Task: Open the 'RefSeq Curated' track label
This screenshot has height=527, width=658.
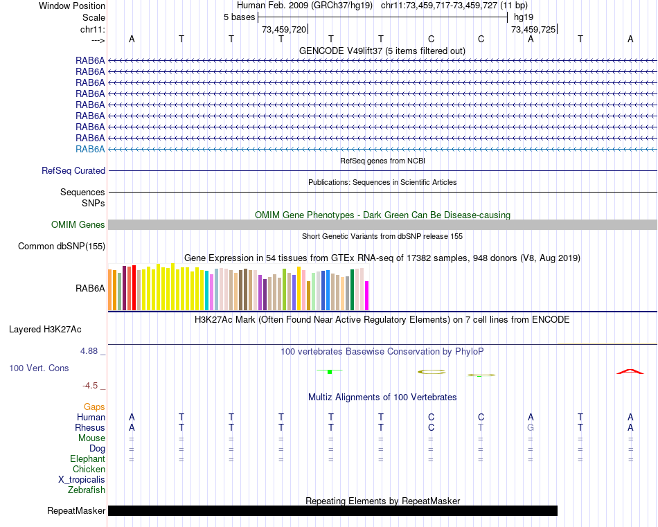Action: click(x=73, y=171)
